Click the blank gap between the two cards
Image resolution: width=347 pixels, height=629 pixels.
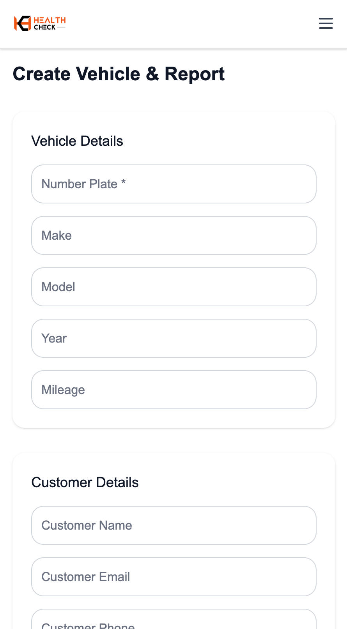173,440
